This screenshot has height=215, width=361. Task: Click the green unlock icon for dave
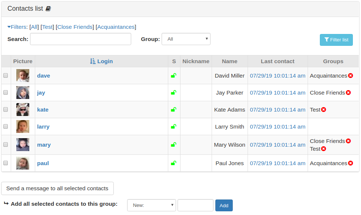point(173,75)
